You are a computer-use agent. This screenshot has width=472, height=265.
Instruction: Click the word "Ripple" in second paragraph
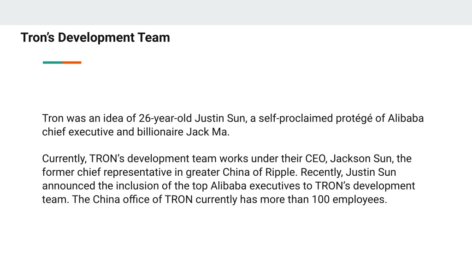[x=279, y=173]
